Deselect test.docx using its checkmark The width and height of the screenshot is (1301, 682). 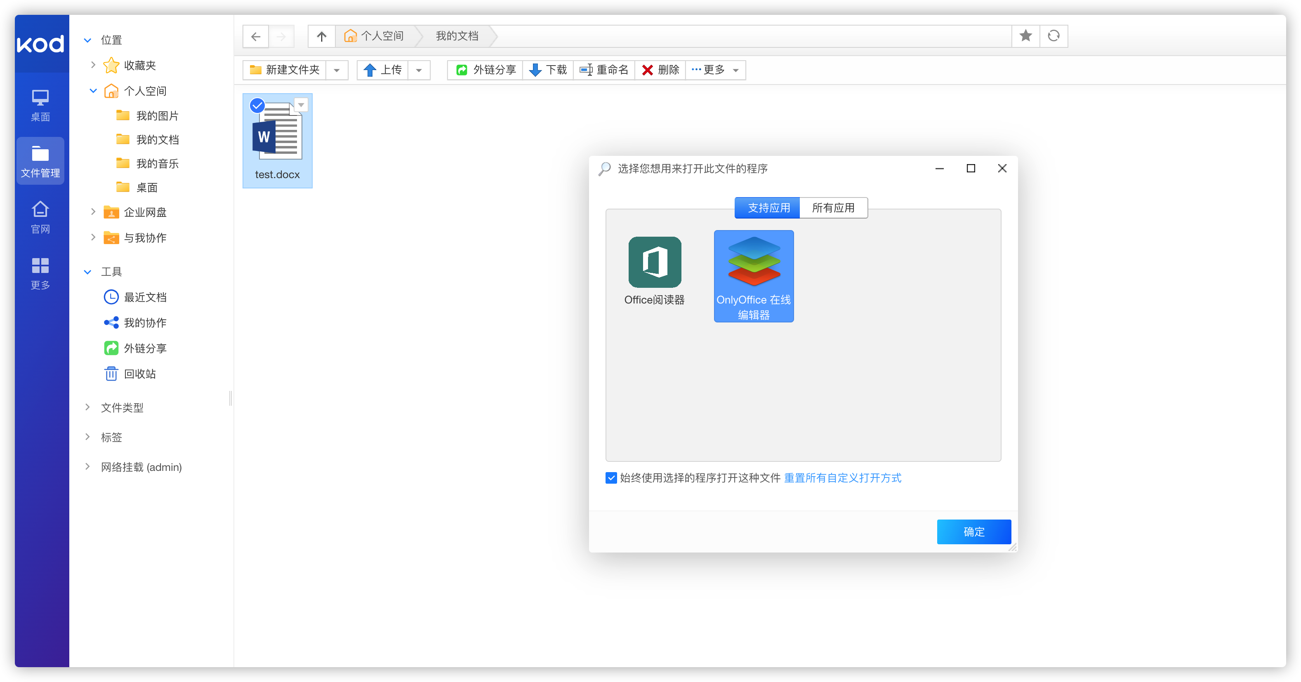(257, 105)
